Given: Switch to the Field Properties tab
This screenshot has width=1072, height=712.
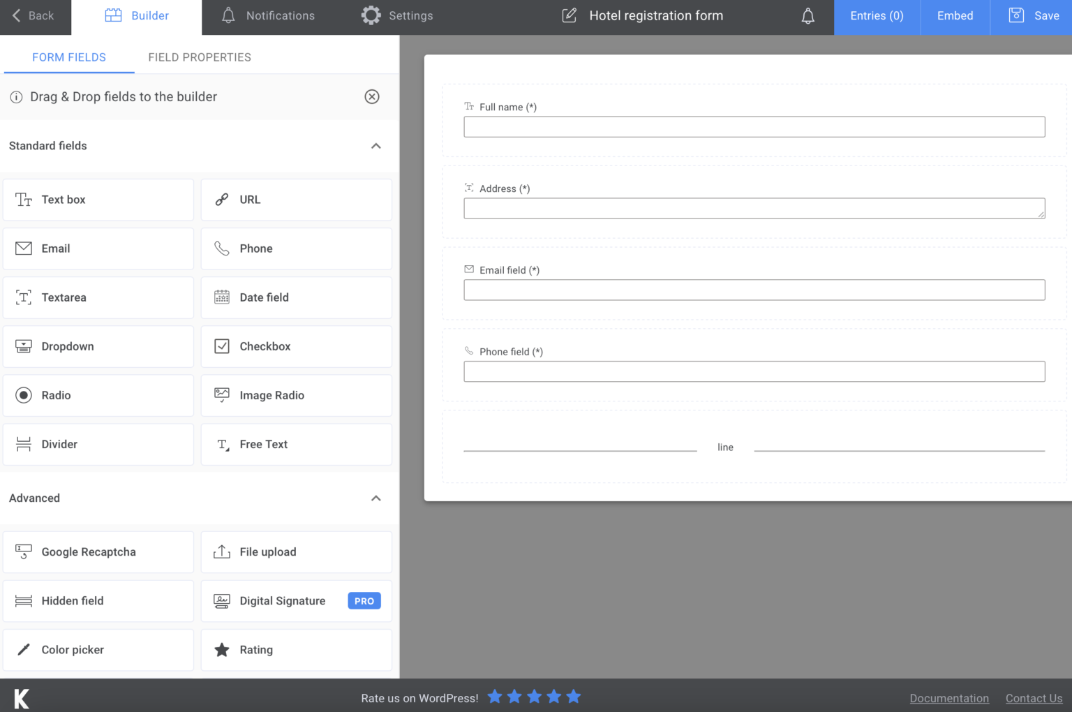Looking at the screenshot, I should click(x=200, y=57).
